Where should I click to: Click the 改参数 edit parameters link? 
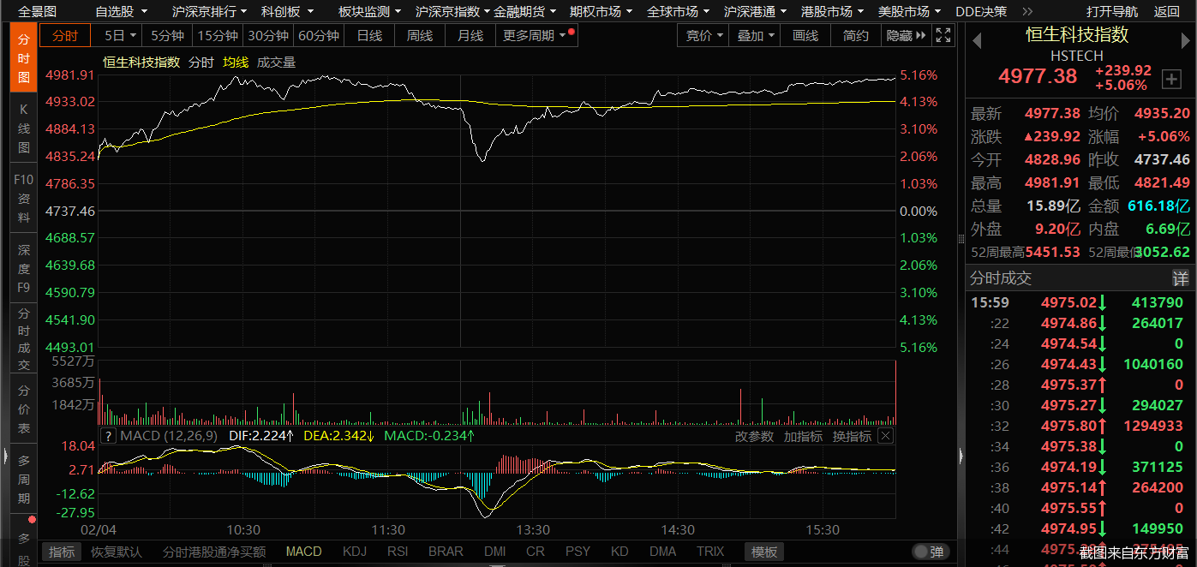tap(754, 436)
